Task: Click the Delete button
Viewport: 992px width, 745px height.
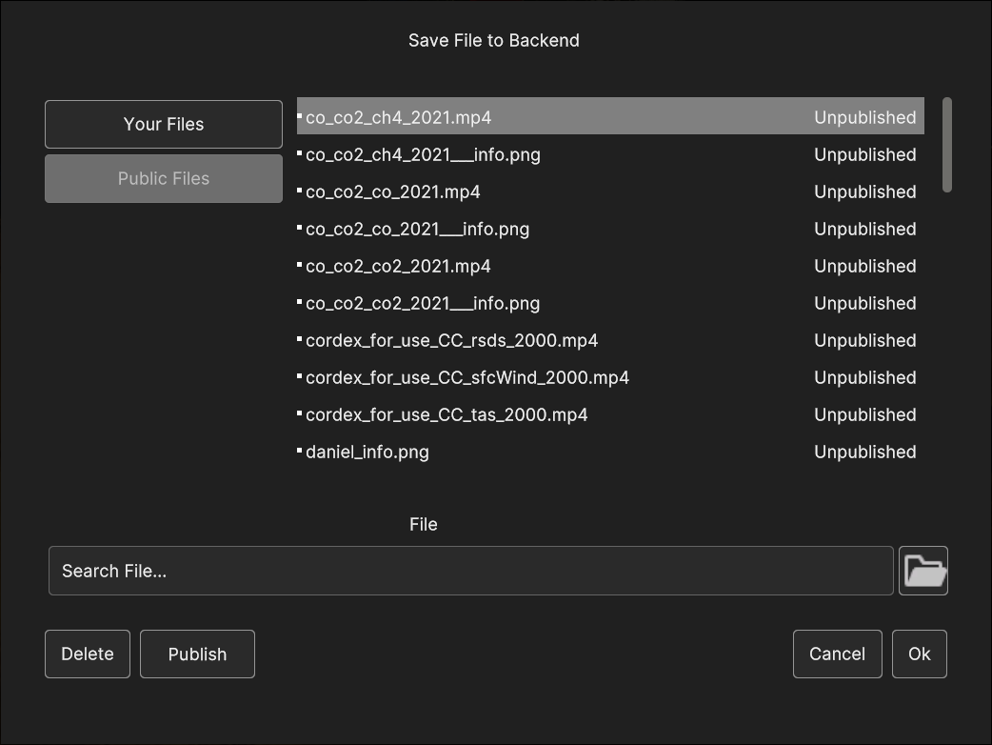Action: 88,654
